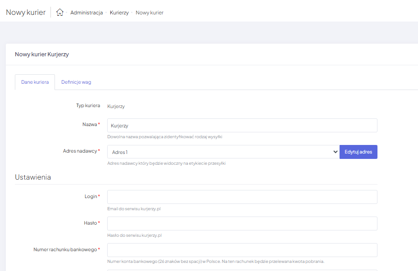Click the Nowy kurier page title
The width and height of the screenshot is (418, 271).
point(26,12)
